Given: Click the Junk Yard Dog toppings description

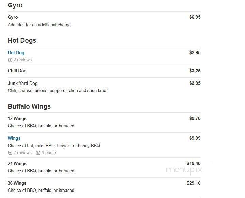Looking at the screenshot, I should pos(58,91).
